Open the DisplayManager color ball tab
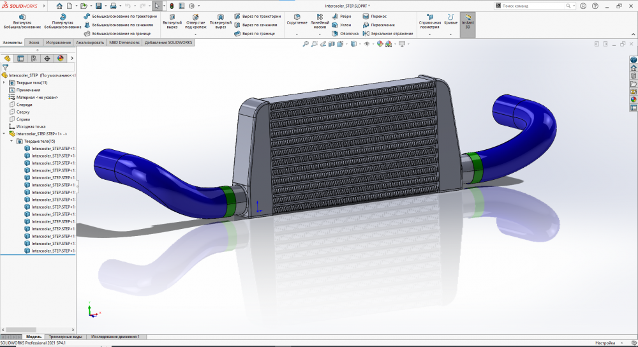 click(x=61, y=58)
